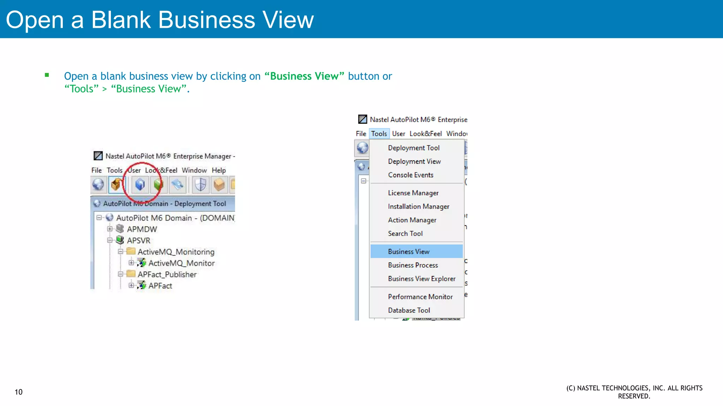The image size is (723, 406).
Task: Click the expert icon beside ActiveMQ_Monitor
Action: click(142, 263)
